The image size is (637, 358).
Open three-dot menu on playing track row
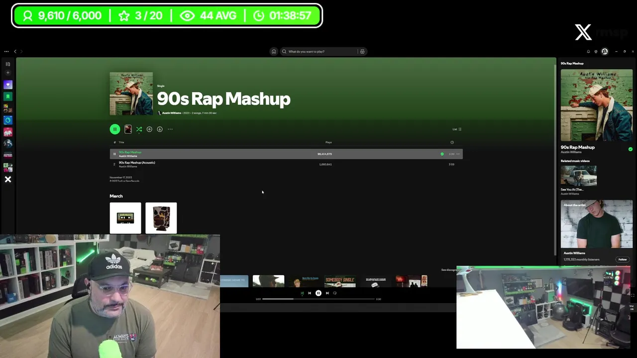coord(458,154)
